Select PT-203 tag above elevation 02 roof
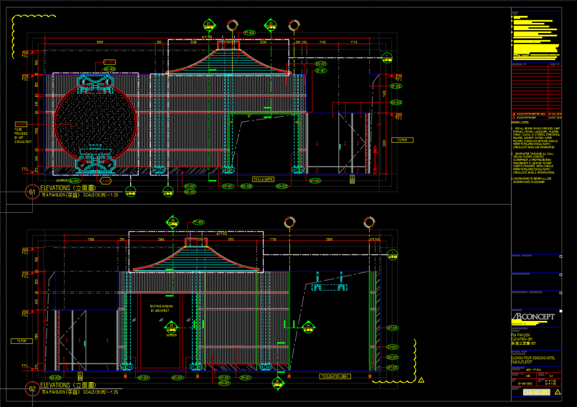The width and height of the screenshot is (577, 407). tap(198, 222)
